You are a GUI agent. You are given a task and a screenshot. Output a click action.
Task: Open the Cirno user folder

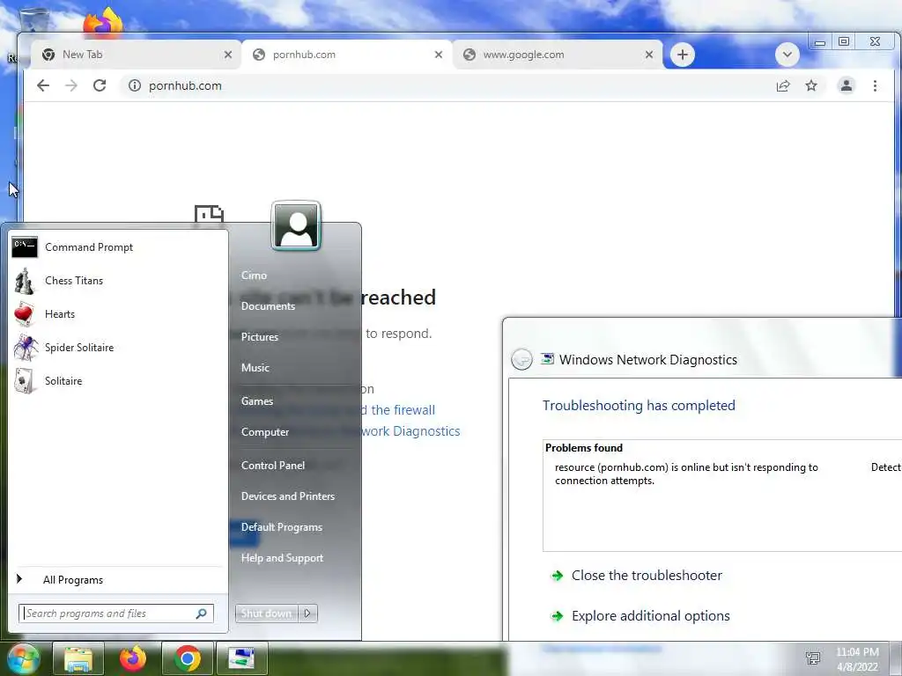(x=254, y=276)
